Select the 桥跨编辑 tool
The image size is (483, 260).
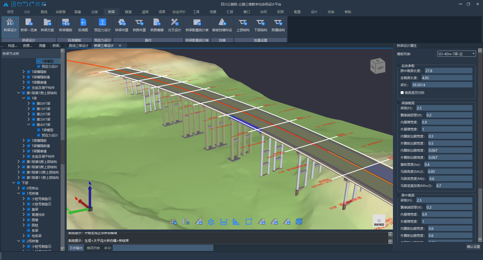point(157,25)
